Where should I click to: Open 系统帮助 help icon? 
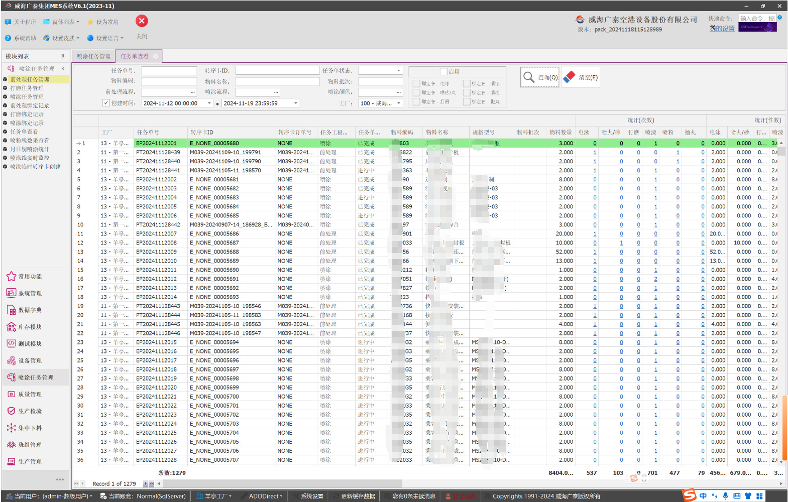[8, 38]
